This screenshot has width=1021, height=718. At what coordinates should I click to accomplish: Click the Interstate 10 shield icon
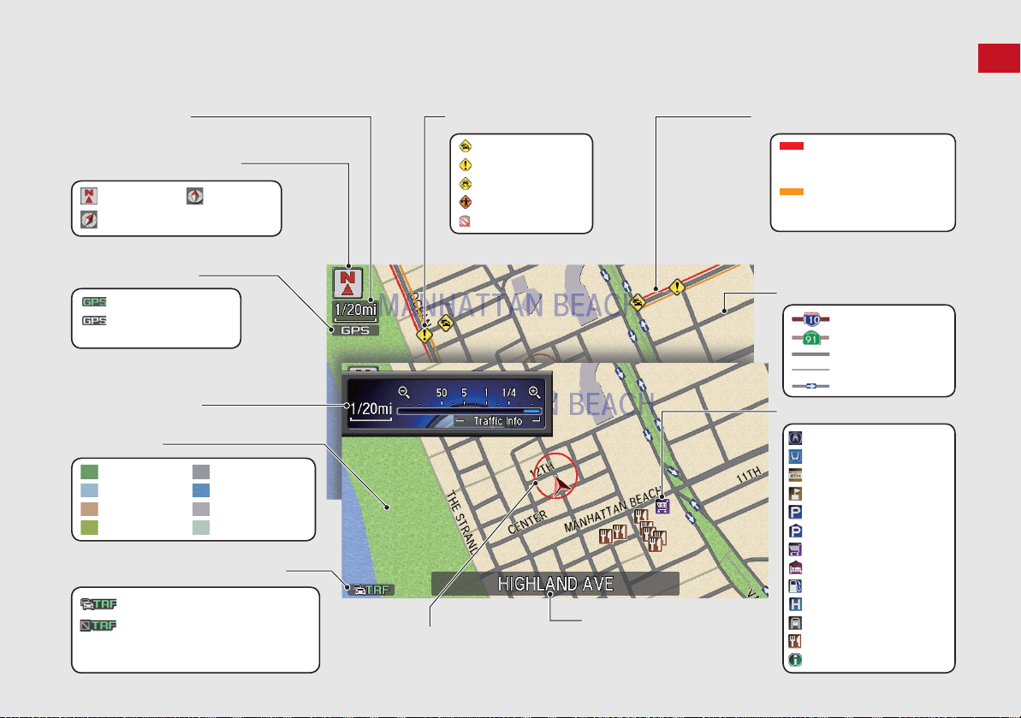click(811, 319)
